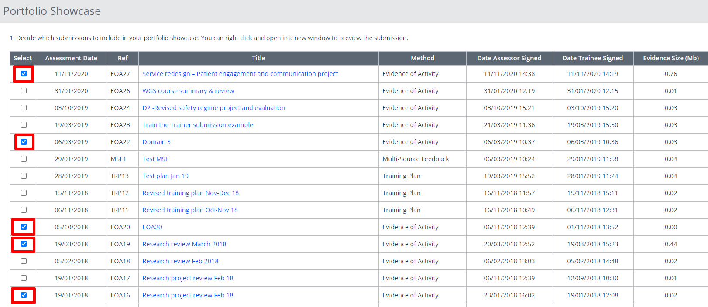The width and height of the screenshot is (708, 307).
Task: Tick the EOA17 research project checkbox
Action: (x=24, y=278)
